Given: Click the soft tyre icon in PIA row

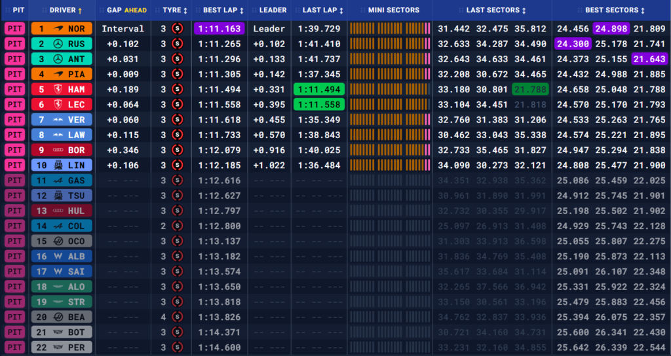Looking at the screenshot, I should coord(177,75).
